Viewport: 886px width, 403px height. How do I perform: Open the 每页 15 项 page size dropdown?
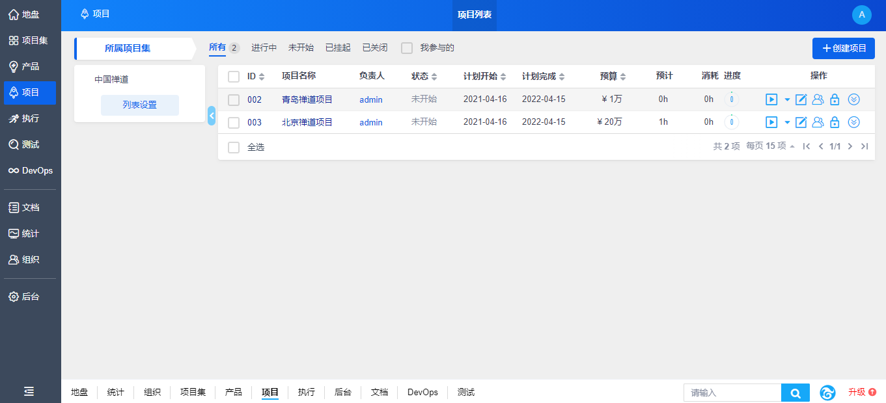click(x=770, y=146)
